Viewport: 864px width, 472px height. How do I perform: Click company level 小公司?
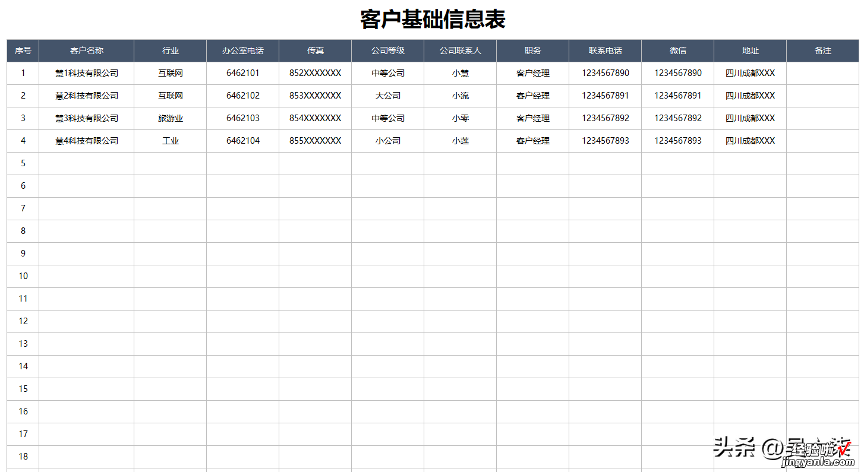[x=388, y=141]
